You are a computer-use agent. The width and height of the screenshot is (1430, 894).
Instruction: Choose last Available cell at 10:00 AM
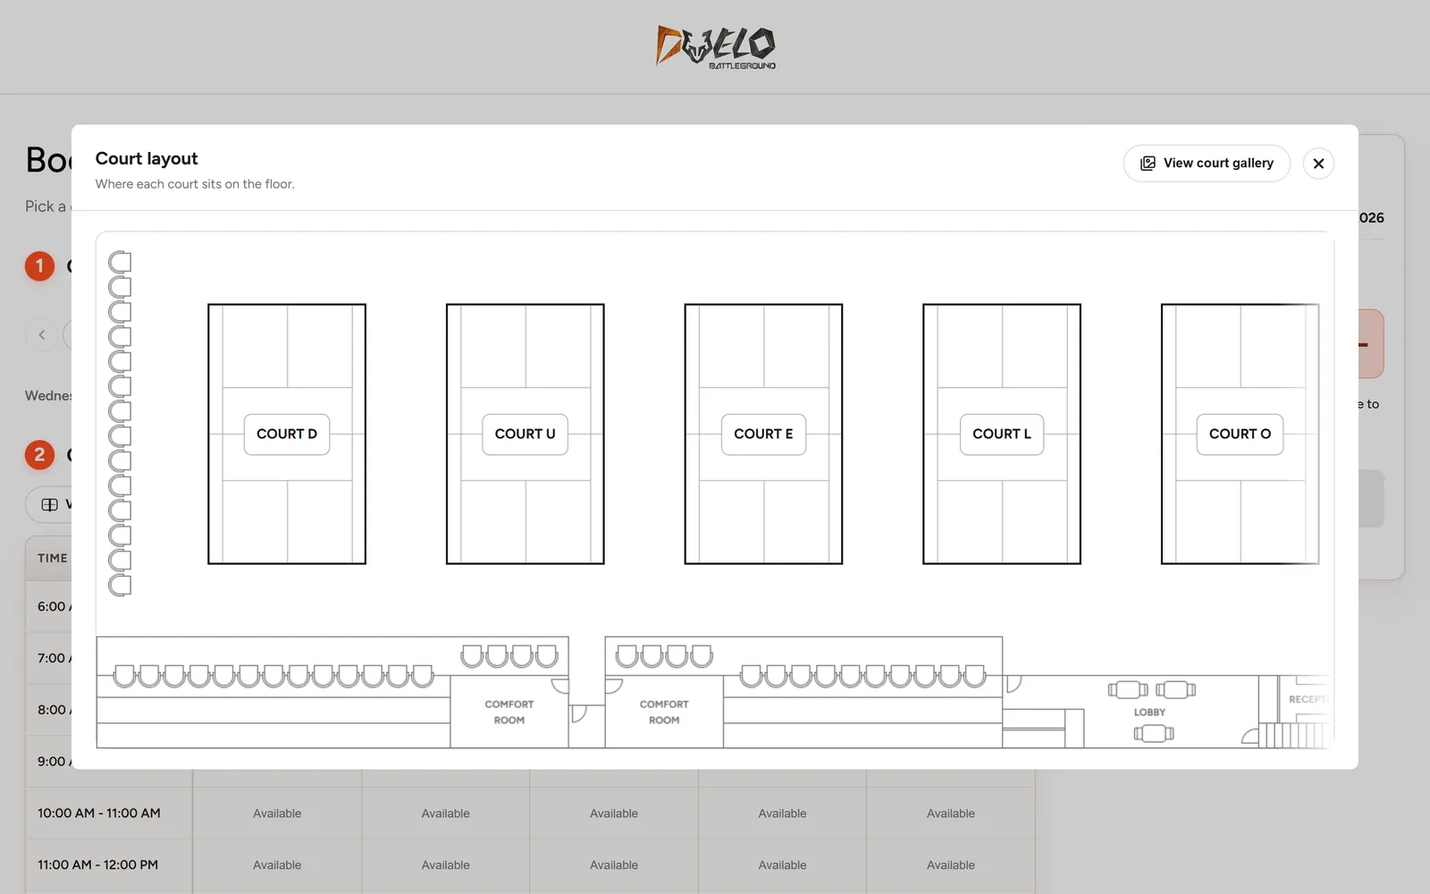pos(951,814)
